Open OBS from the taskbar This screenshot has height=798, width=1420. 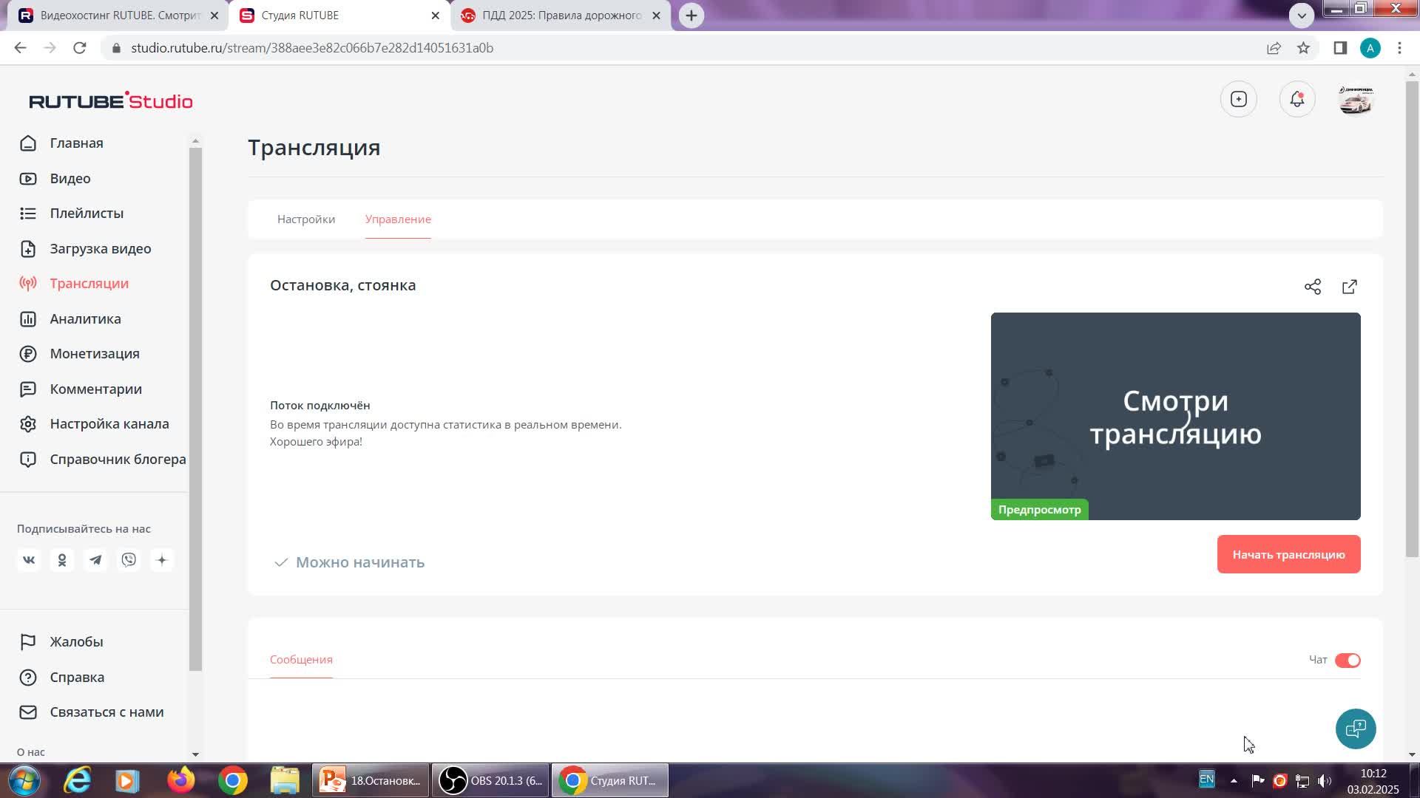point(491,780)
